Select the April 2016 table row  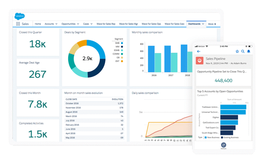click(94, 133)
